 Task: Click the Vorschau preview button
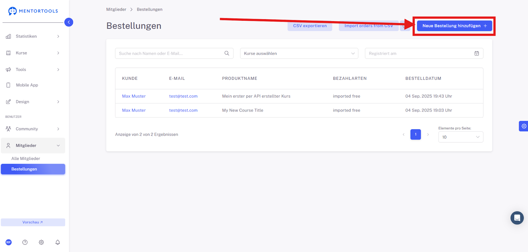point(33,222)
